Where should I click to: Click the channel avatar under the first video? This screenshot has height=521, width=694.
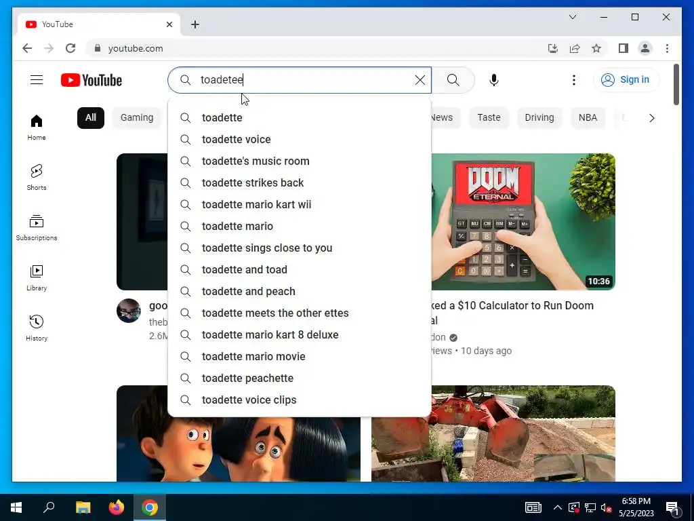(x=129, y=311)
